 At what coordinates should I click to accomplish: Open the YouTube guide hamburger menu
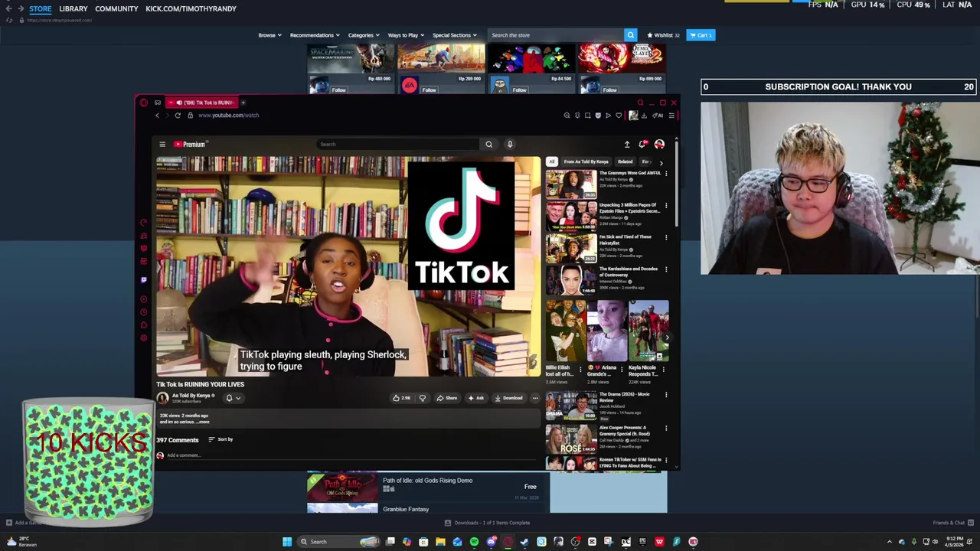(x=162, y=144)
